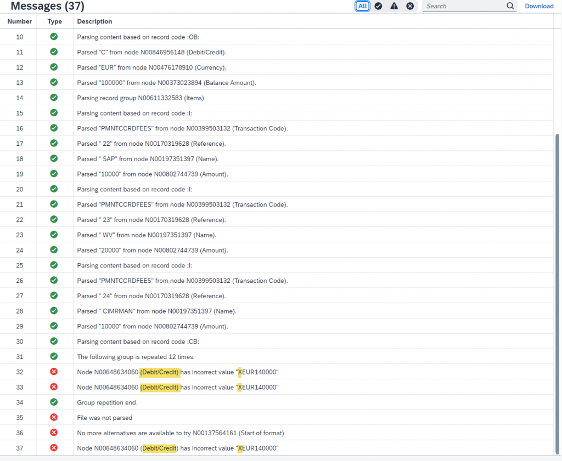This screenshot has height=461, width=562.
Task: Click success icon in message row 31
Action: click(x=54, y=356)
